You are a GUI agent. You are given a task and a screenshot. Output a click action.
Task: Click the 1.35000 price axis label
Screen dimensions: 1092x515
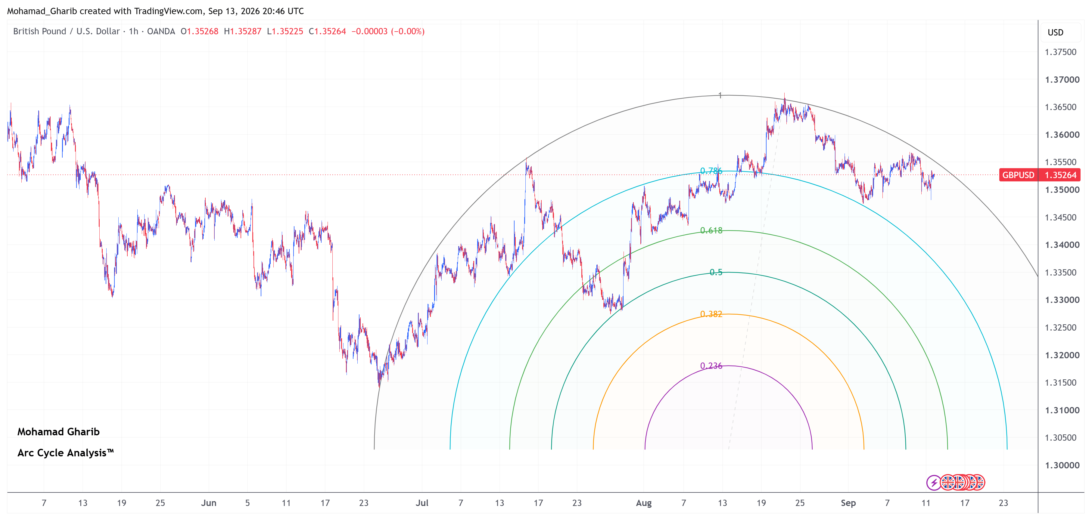tap(1062, 190)
